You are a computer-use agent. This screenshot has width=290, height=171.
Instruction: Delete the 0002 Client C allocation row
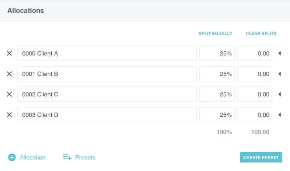(x=9, y=94)
